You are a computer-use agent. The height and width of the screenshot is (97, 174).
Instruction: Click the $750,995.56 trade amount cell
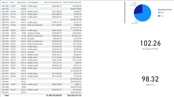[57, 44]
